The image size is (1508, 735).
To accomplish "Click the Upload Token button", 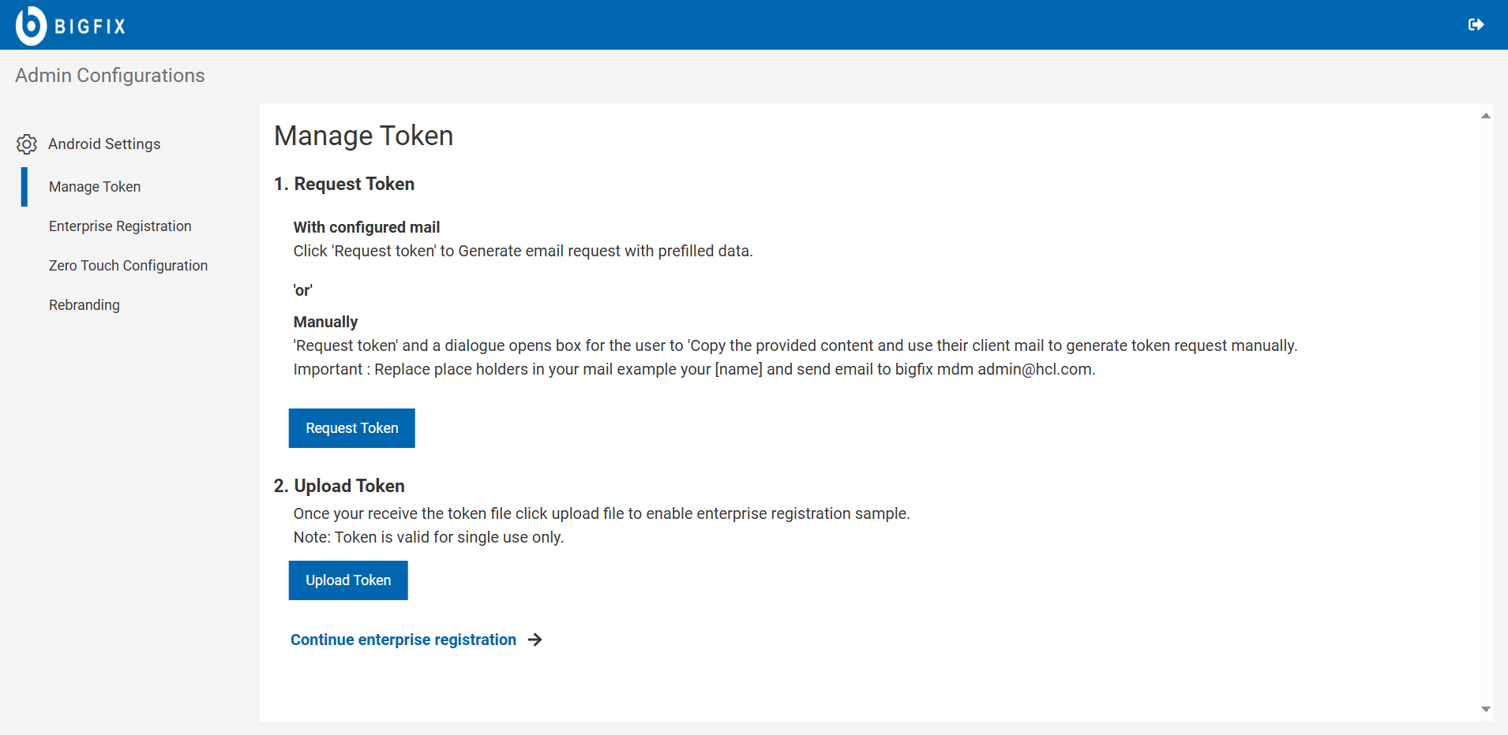I will [347, 580].
